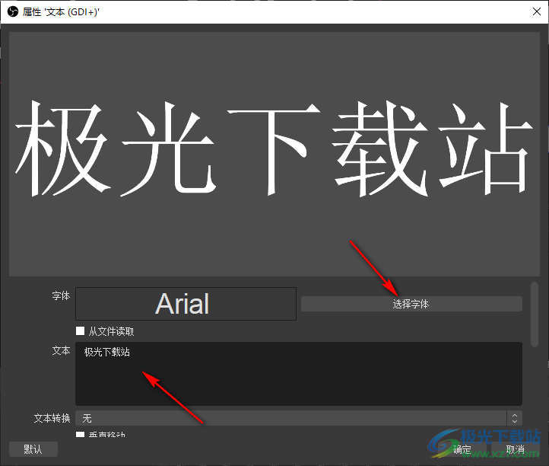Screen dimensions: 549x466
Task: Click the properties panel vertical scrollbar
Action: [535, 314]
